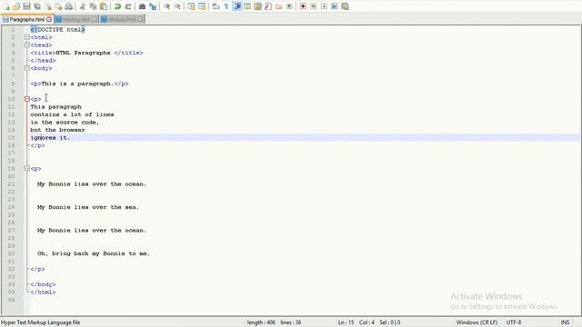Open the Document Map panel icon
This screenshot has width=582, height=327.
(x=257, y=6)
